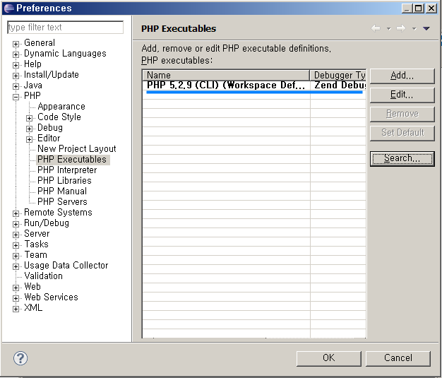Expand the Java preferences node
442x378 pixels.
pos(16,86)
